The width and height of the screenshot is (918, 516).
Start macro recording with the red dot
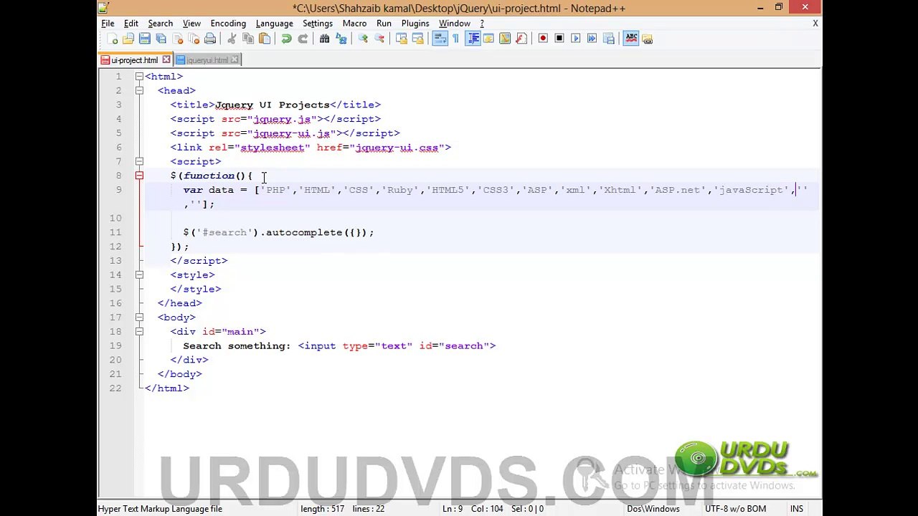click(543, 39)
